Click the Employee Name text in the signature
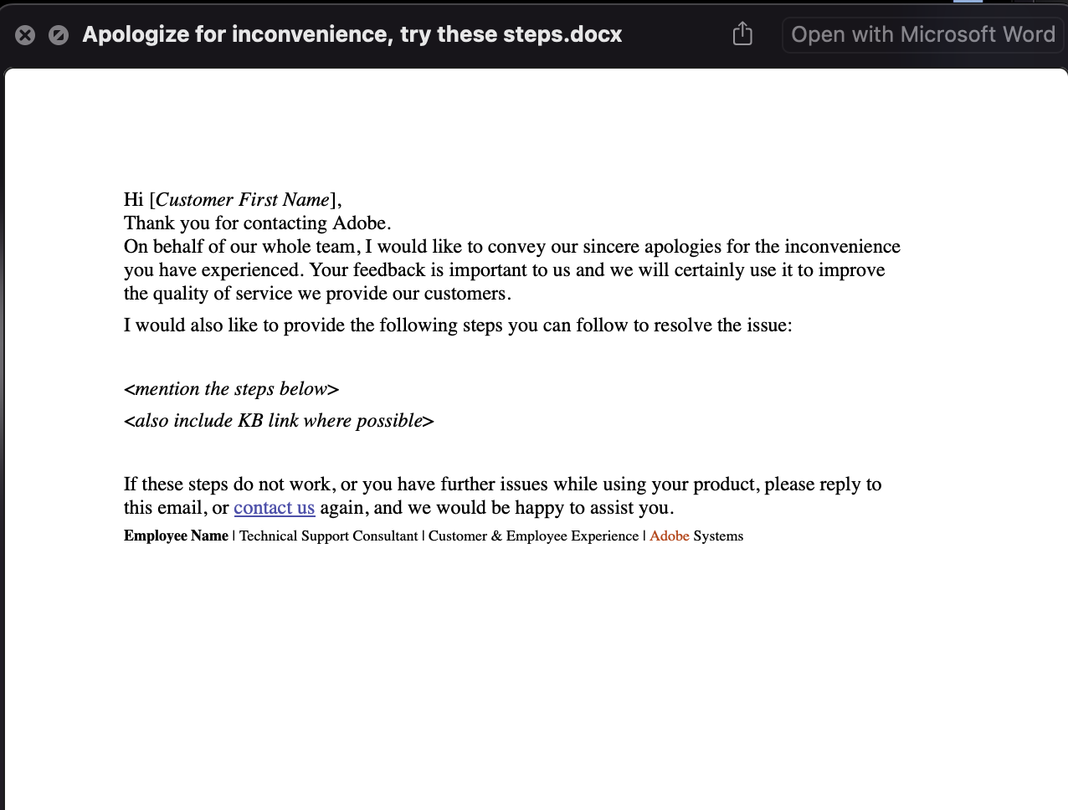The width and height of the screenshot is (1068, 810). (x=176, y=536)
